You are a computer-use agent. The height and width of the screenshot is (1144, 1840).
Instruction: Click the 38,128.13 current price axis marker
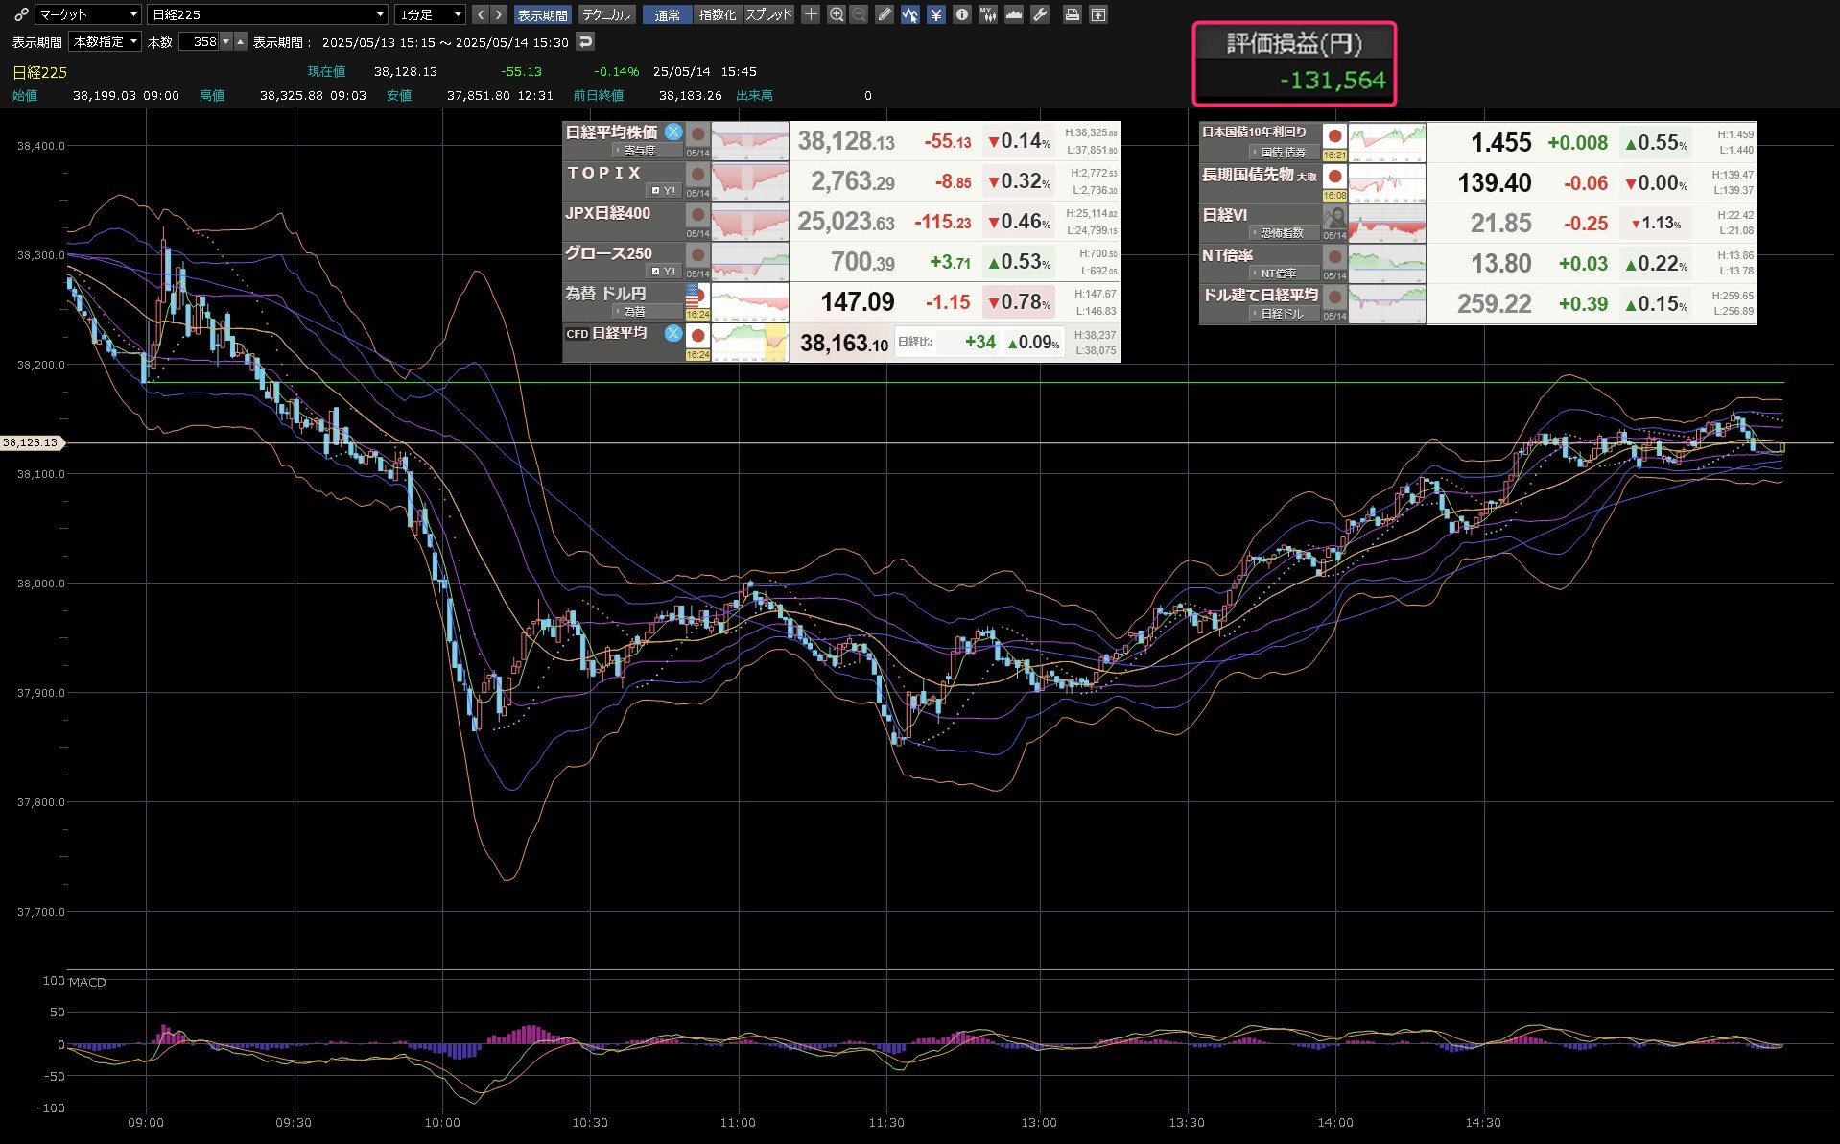coord(31,442)
